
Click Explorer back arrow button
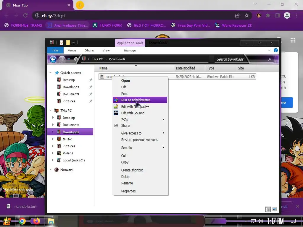(53, 59)
